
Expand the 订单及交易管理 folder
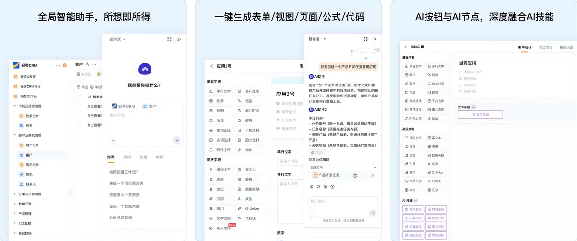point(14,194)
